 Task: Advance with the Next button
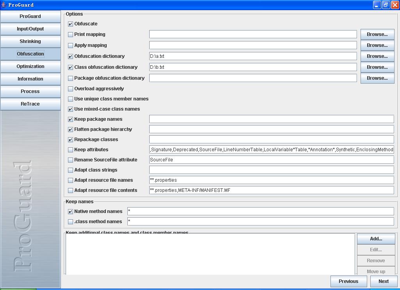pos(384,281)
